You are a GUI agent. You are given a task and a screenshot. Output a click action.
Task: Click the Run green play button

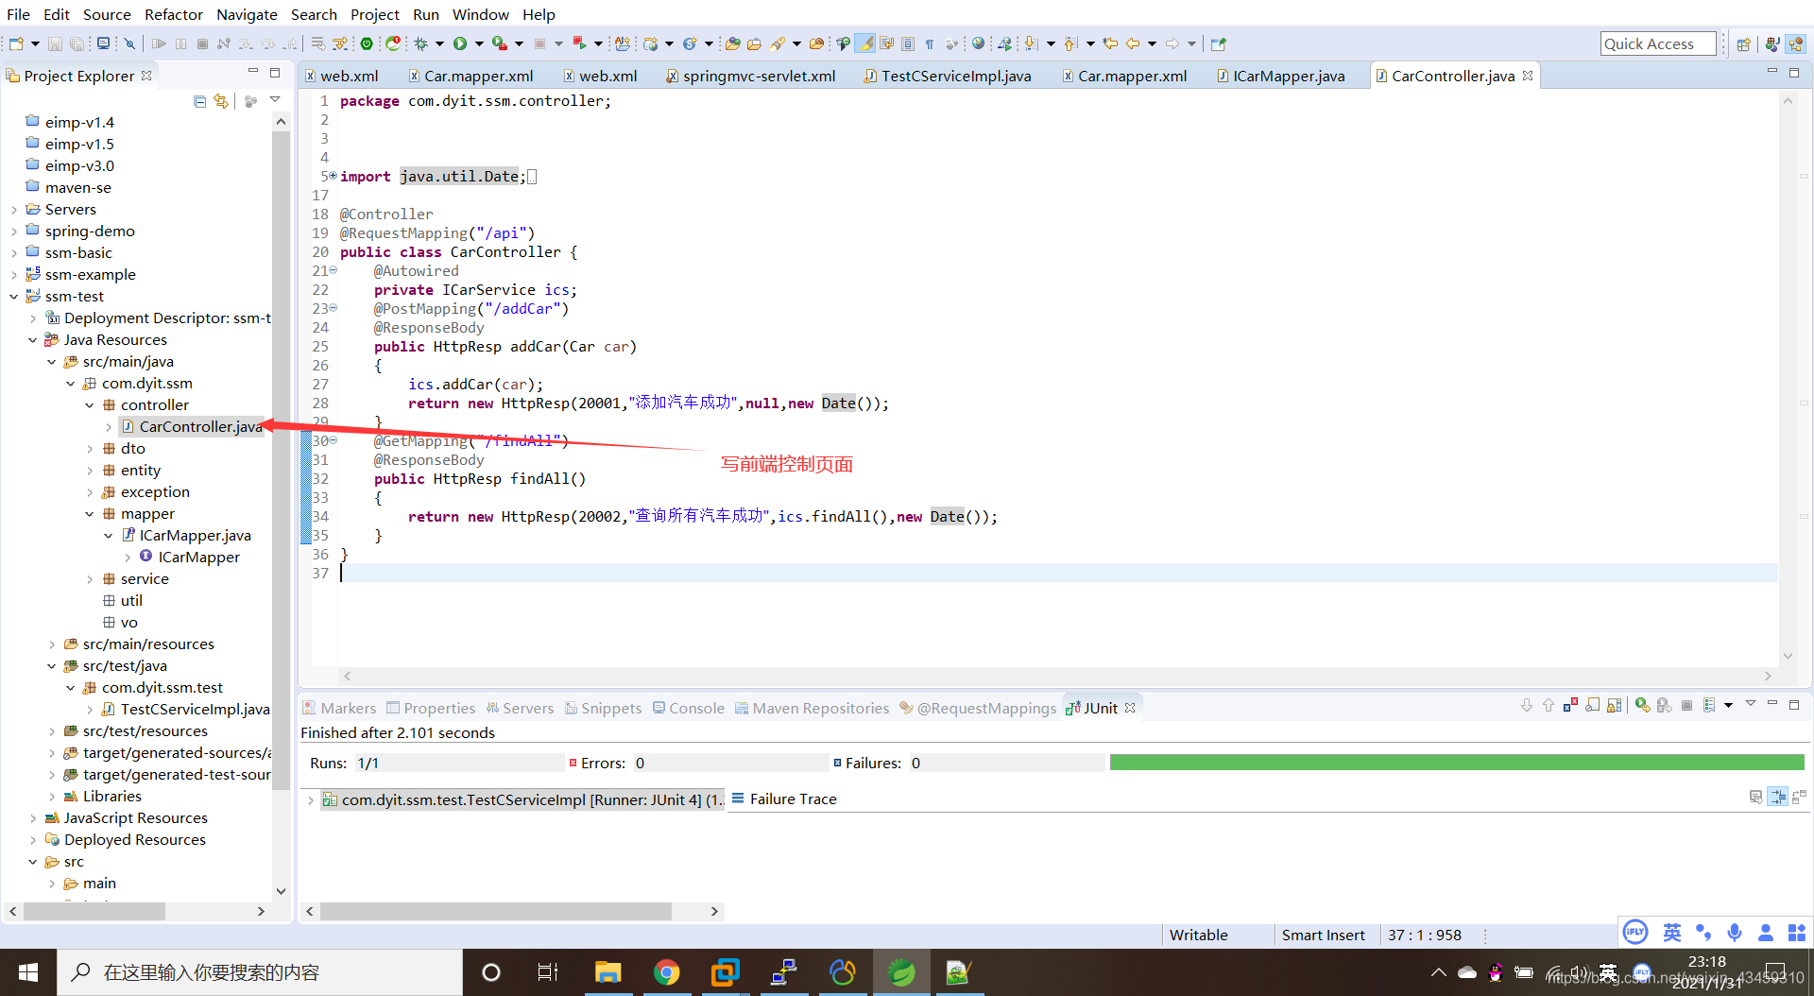(460, 43)
